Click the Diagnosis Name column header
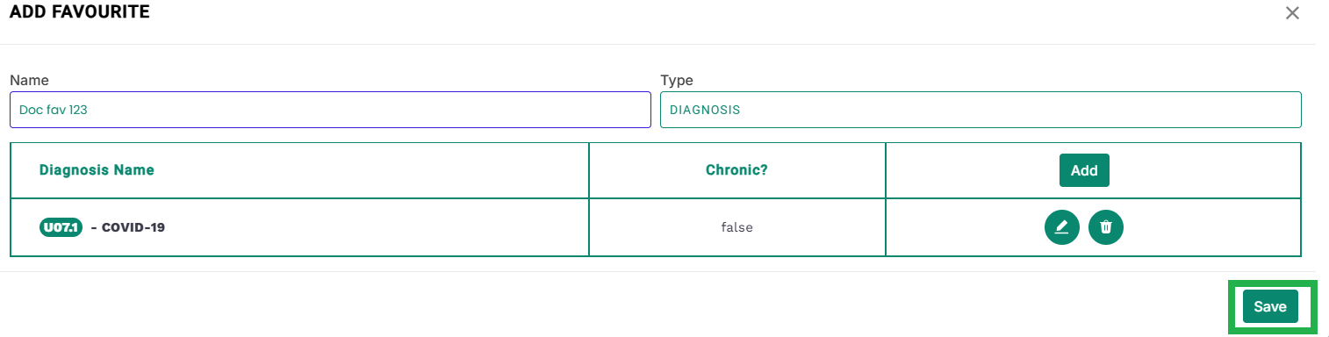The width and height of the screenshot is (1329, 337). tap(97, 170)
